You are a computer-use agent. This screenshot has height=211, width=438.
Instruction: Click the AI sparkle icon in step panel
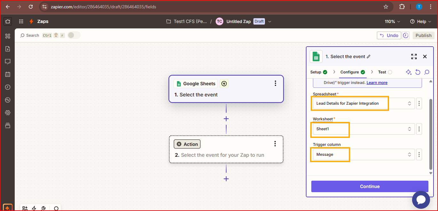click(409, 72)
